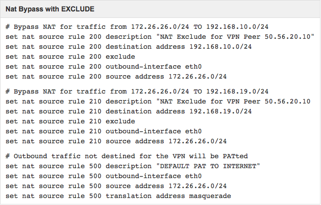This screenshot has height=205, width=321.
Task: Click the 'rule 210 exclude' line
Action: (70, 121)
